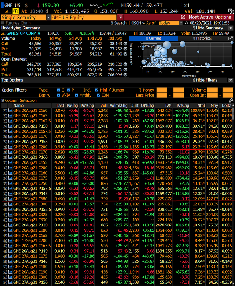This screenshot has height=286, width=235.
Task: Toggle the Wkly expiry checkbox
Action: [59, 95]
